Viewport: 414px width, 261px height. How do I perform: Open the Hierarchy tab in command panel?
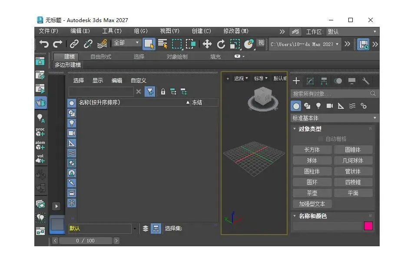[324, 81]
